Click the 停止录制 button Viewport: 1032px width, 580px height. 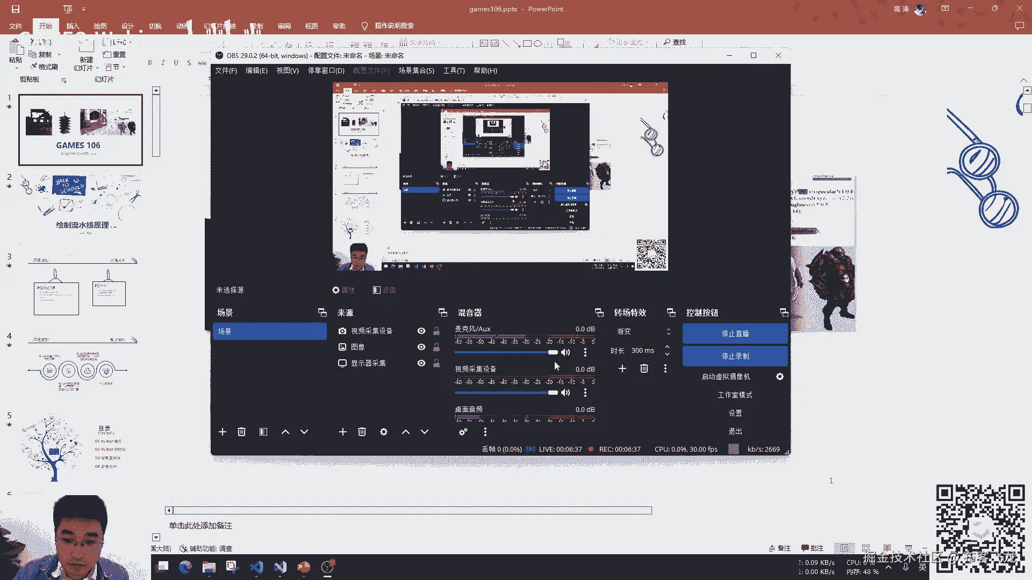pos(735,356)
